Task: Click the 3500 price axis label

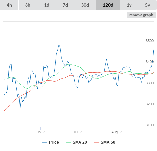Action: pos(150,41)
